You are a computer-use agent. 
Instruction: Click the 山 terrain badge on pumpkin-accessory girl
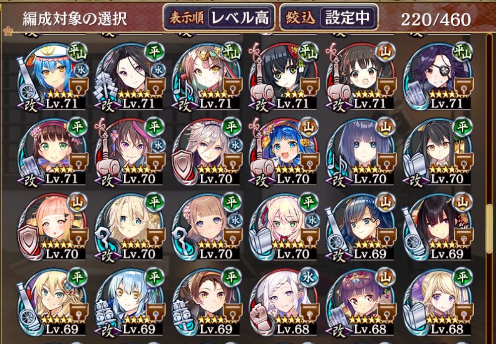point(309,128)
